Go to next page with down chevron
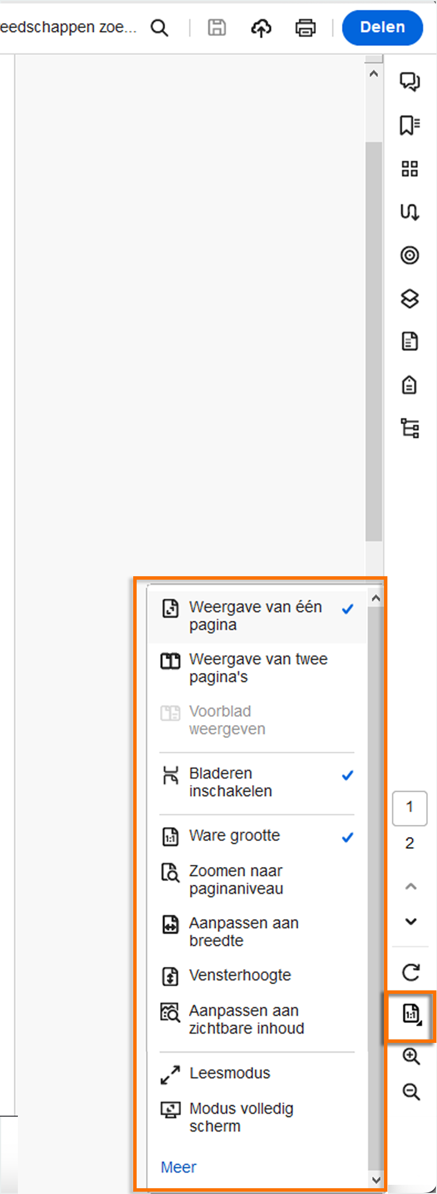The image size is (437, 1194). click(410, 921)
